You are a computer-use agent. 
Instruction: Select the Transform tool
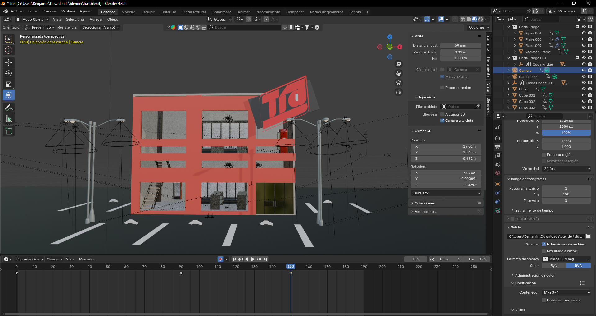coord(9,95)
